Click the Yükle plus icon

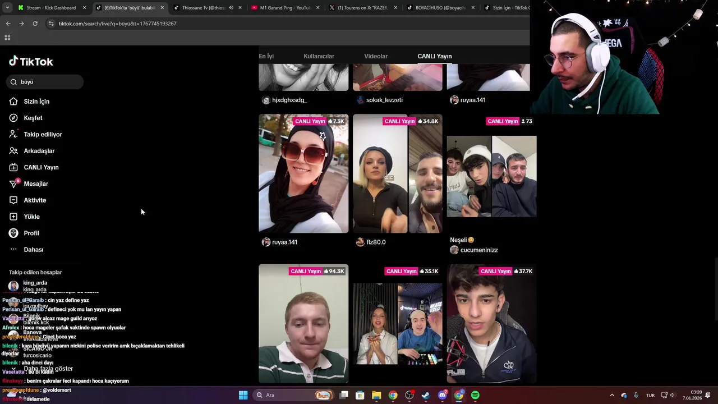pyautogui.click(x=13, y=217)
